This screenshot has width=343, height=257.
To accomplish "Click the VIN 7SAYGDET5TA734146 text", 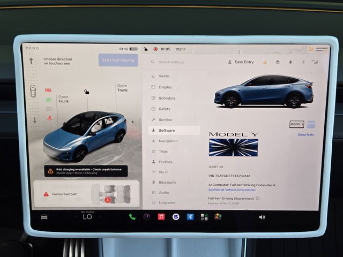I will click(229, 176).
